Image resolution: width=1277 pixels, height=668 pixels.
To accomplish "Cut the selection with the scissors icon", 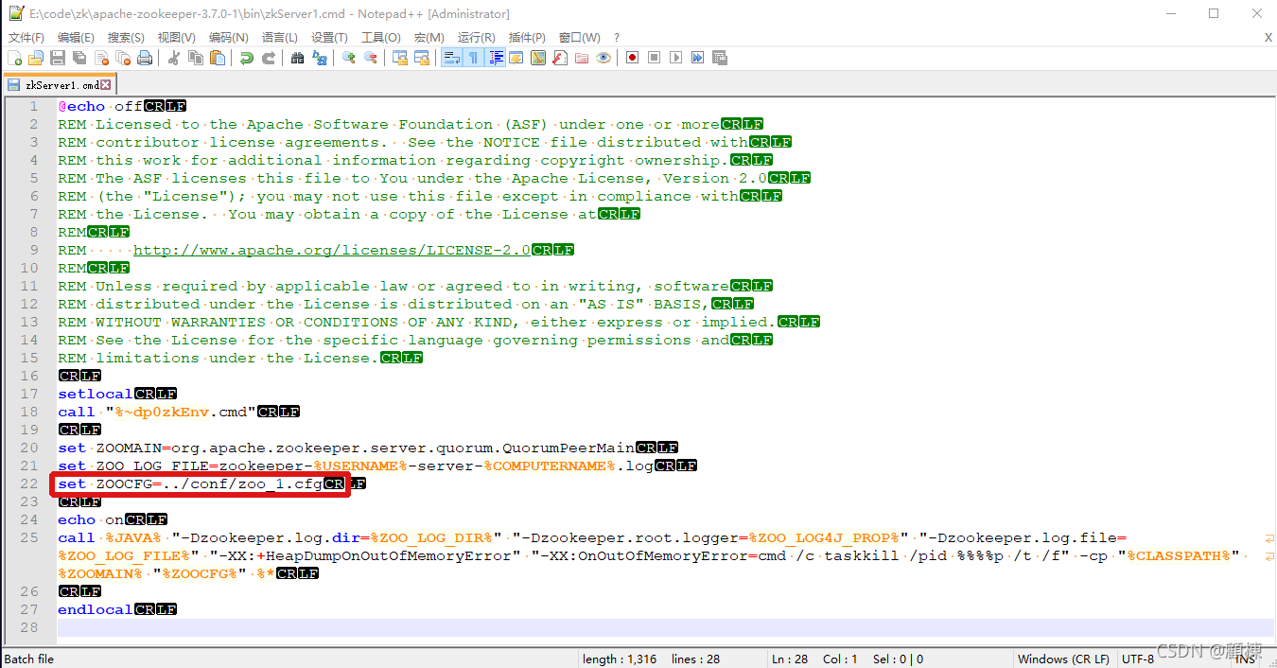I will (174, 58).
